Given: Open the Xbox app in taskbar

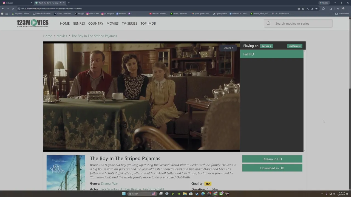Looking at the screenshot, I should pos(221,194).
